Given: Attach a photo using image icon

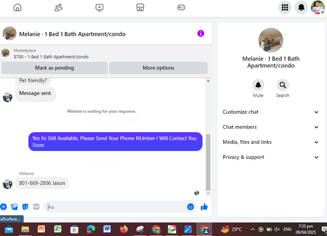Looking at the screenshot, I should tap(14, 207).
